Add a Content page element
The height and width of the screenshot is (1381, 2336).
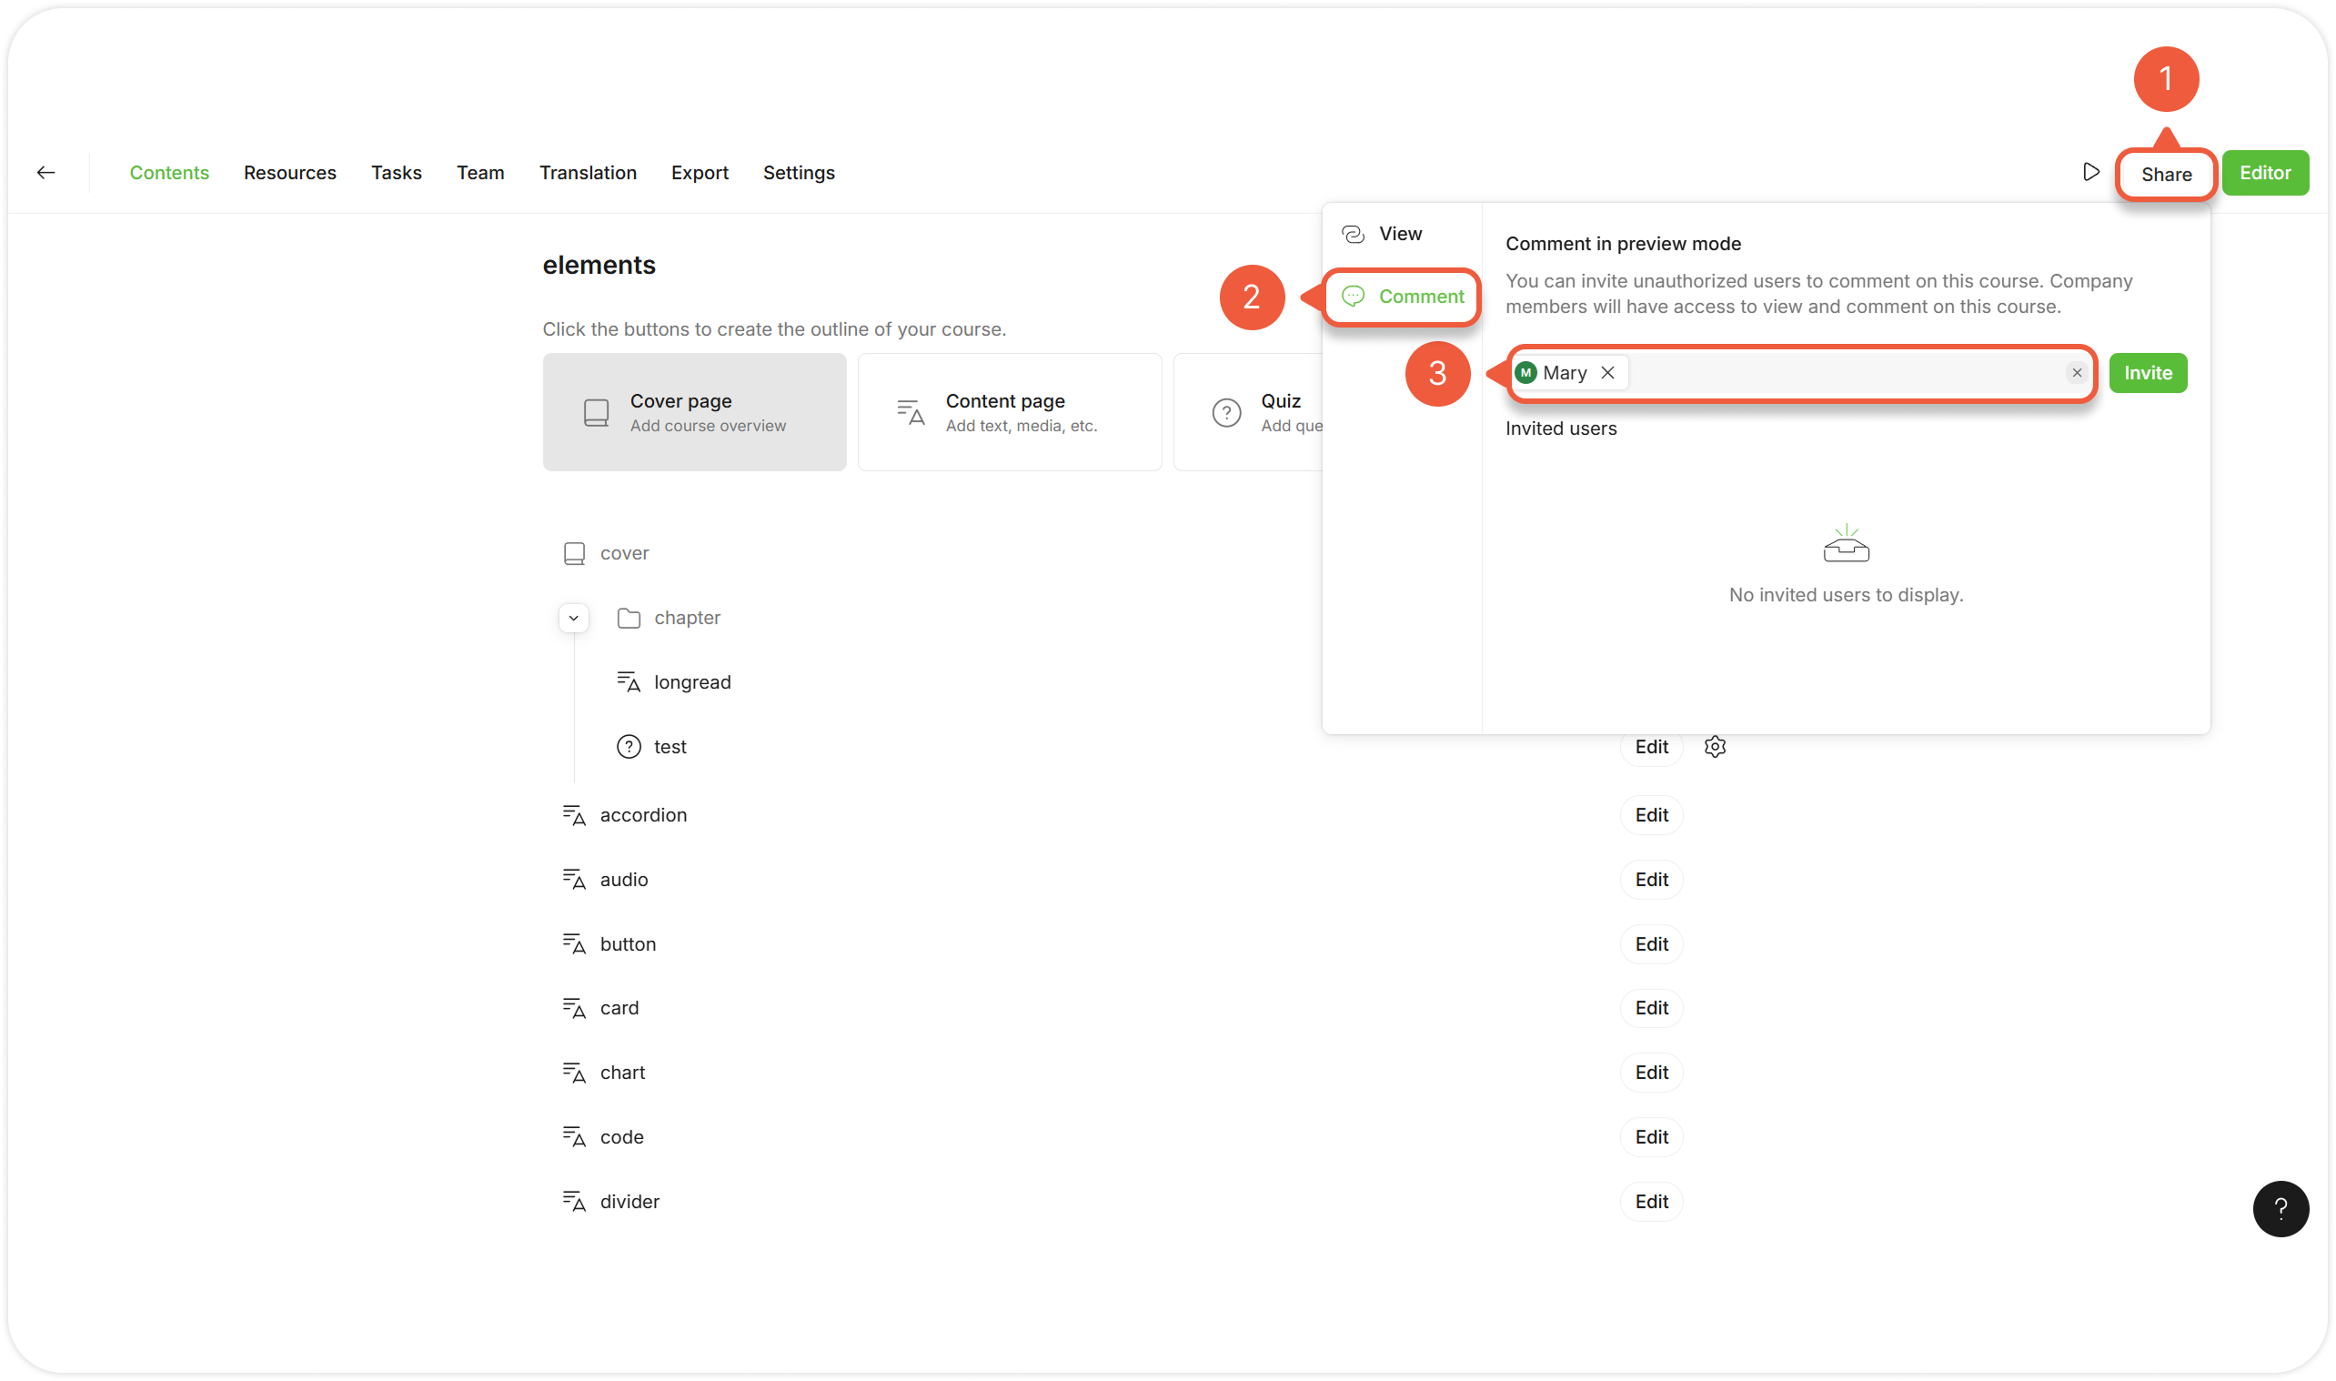coord(1009,411)
